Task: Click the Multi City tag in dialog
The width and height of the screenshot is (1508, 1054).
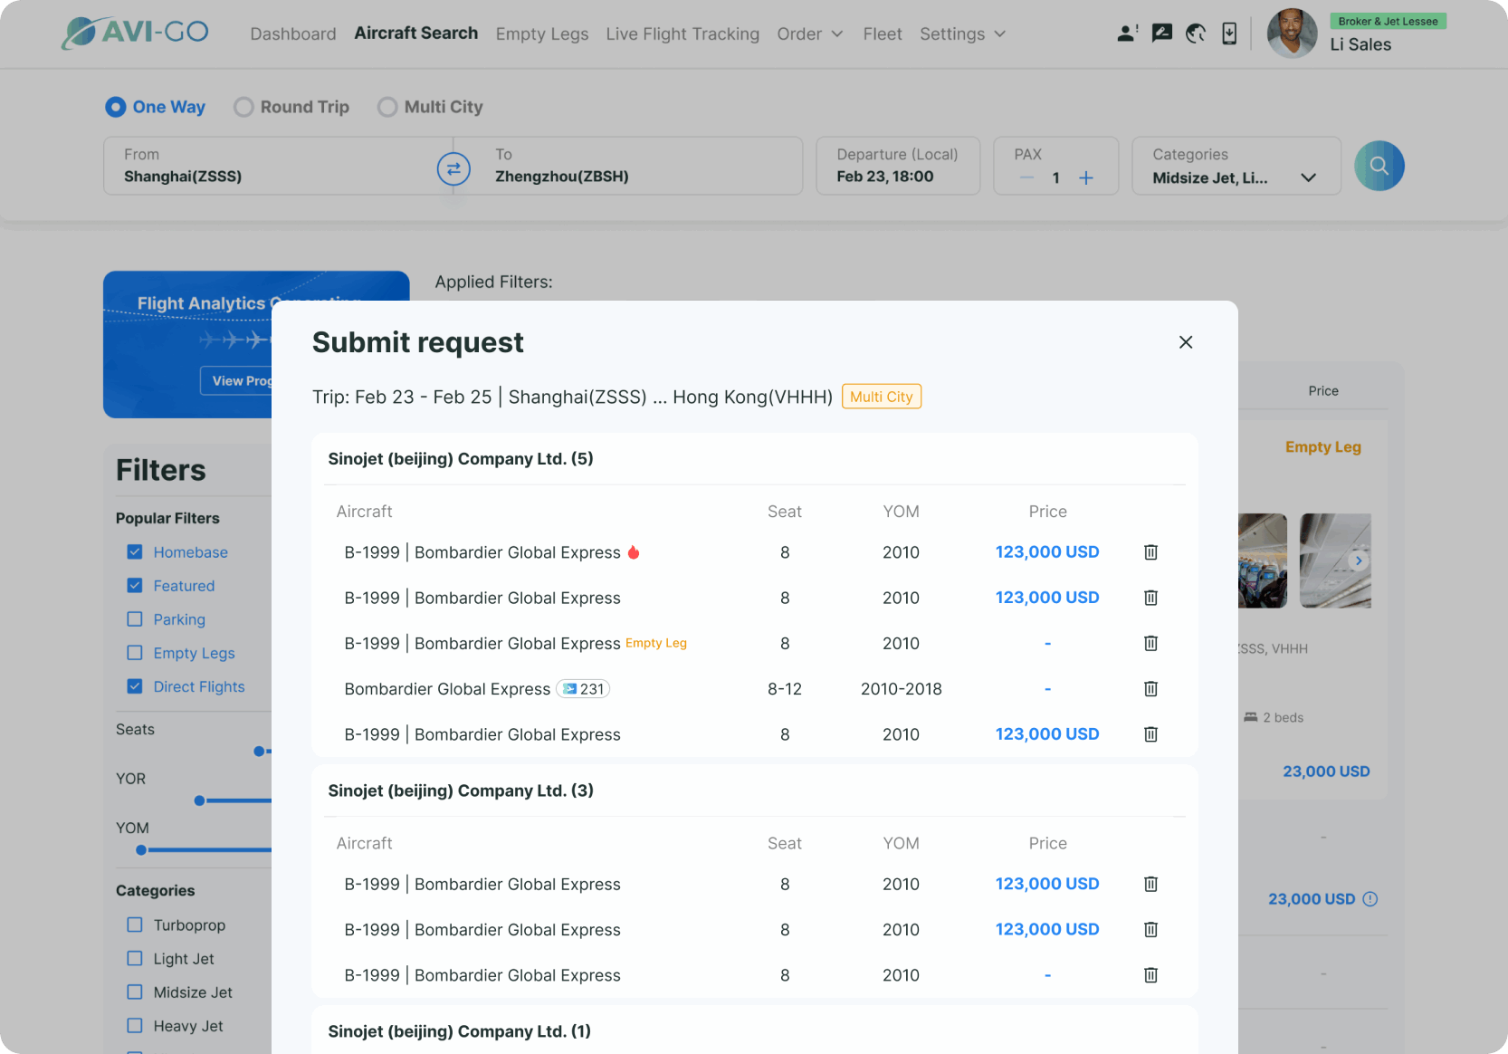Action: pos(882,397)
